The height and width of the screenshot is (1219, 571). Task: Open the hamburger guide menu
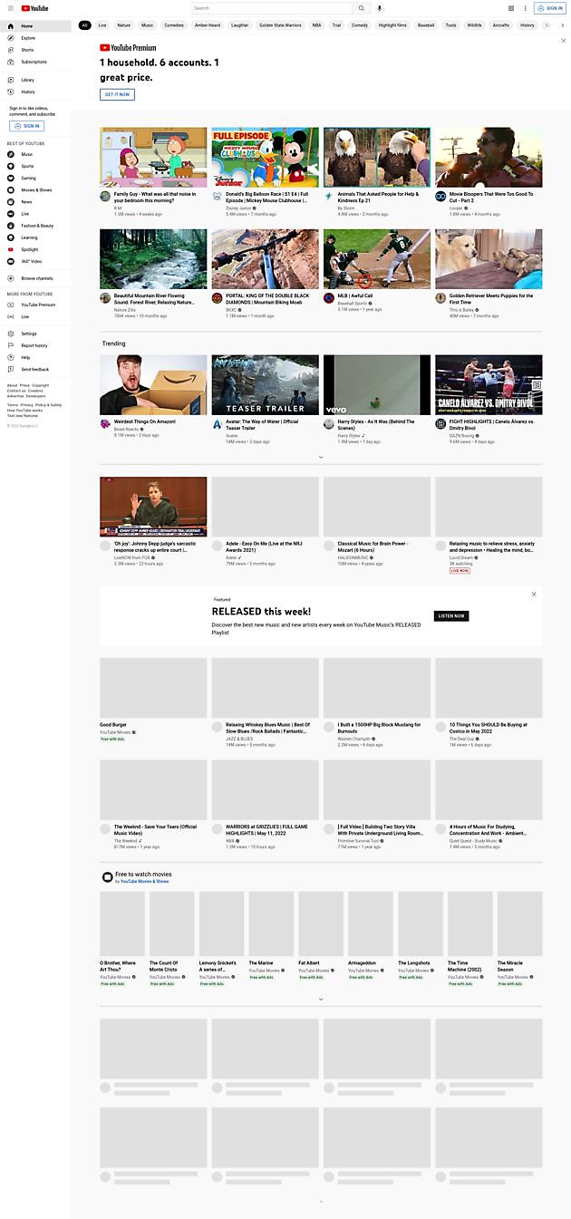pos(11,8)
